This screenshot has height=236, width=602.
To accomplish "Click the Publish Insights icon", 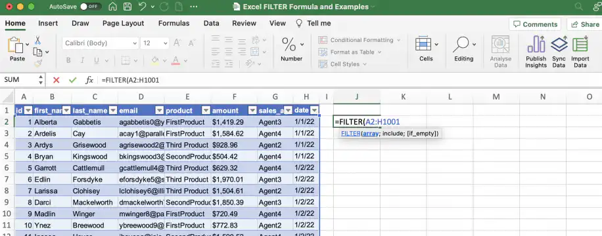I will pos(536,44).
